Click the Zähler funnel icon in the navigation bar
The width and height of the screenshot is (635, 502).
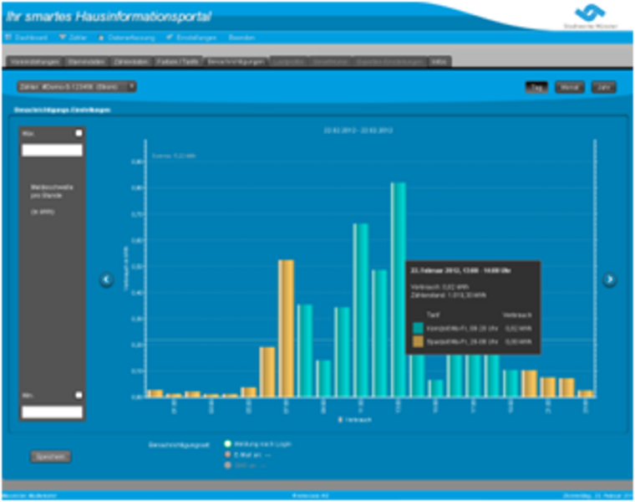click(63, 38)
